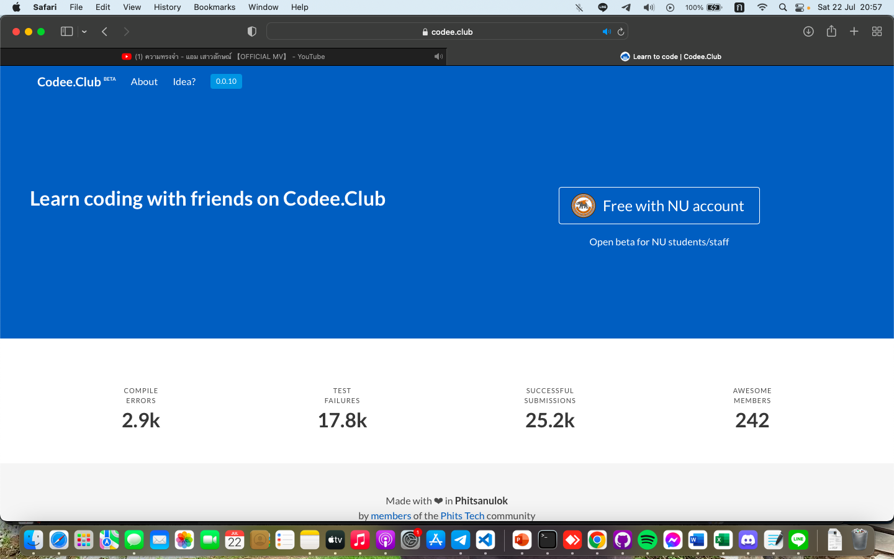The width and height of the screenshot is (894, 559).
Task: Select the Learn to code Codee.Club tab
Action: [670, 57]
